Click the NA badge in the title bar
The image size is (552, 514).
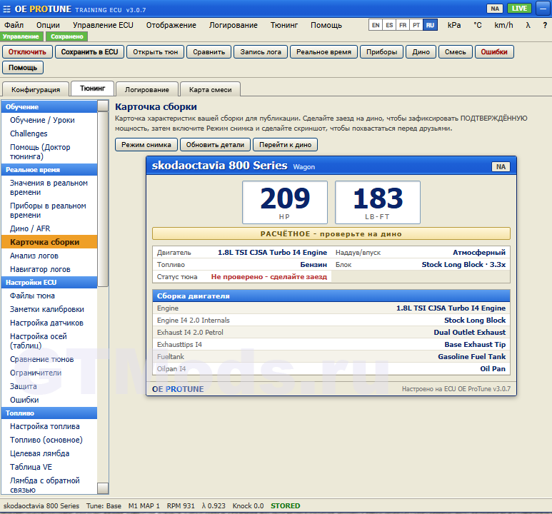pos(495,9)
